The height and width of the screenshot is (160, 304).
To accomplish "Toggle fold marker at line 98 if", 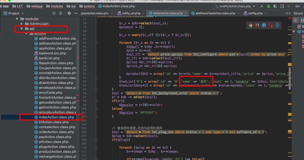I will point(96,101).
